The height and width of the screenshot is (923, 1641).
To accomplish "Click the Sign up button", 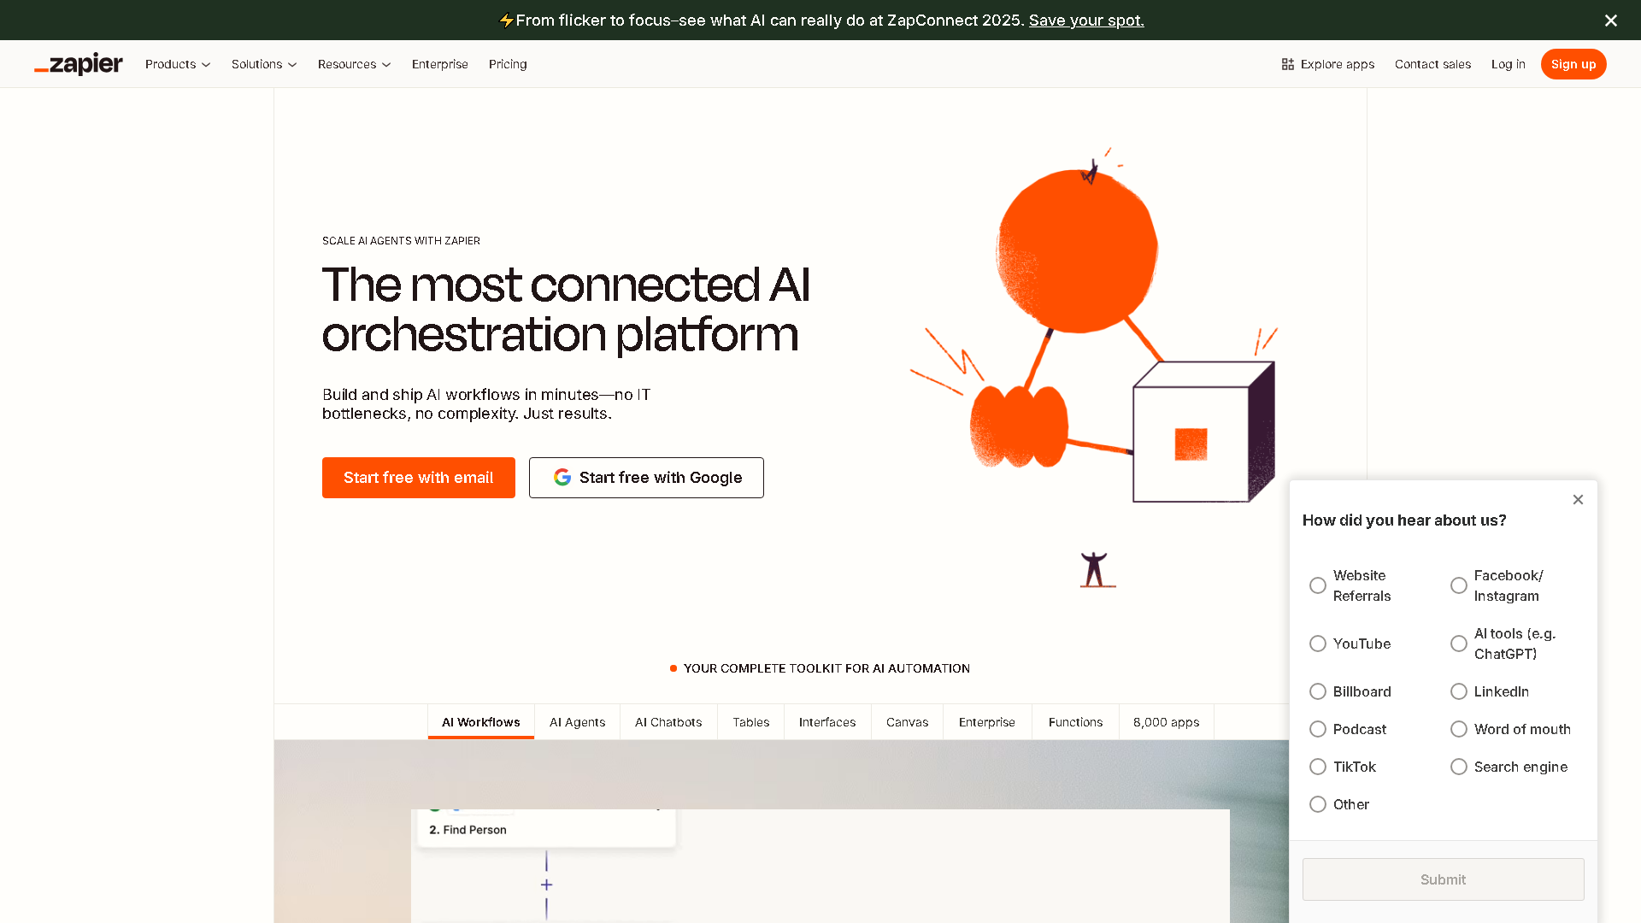I will click(x=1573, y=64).
